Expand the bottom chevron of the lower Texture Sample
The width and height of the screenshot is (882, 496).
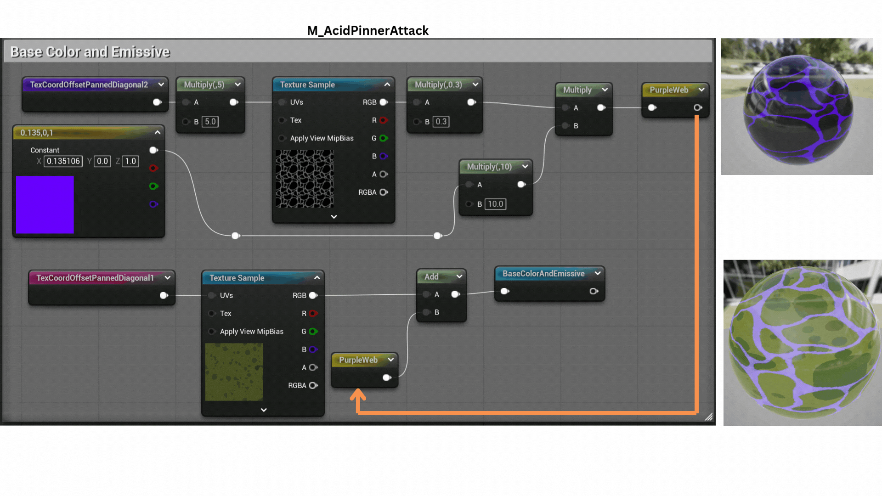(x=264, y=410)
